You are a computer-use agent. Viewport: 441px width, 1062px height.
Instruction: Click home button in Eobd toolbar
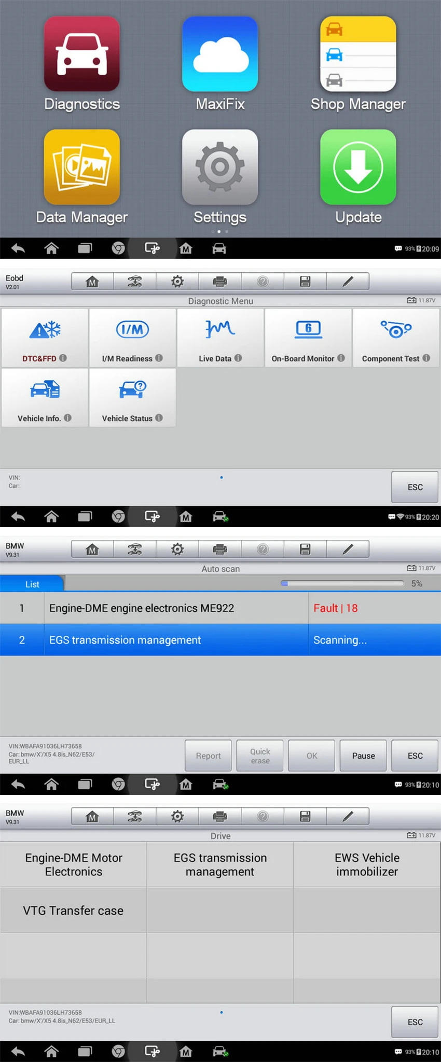pyautogui.click(x=92, y=282)
